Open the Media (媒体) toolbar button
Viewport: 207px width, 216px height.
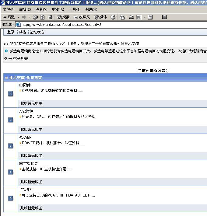coord(100,17)
